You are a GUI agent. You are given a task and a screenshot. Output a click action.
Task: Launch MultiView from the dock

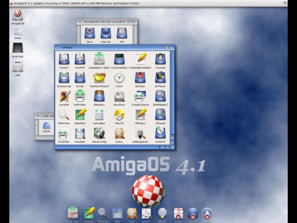point(103,213)
